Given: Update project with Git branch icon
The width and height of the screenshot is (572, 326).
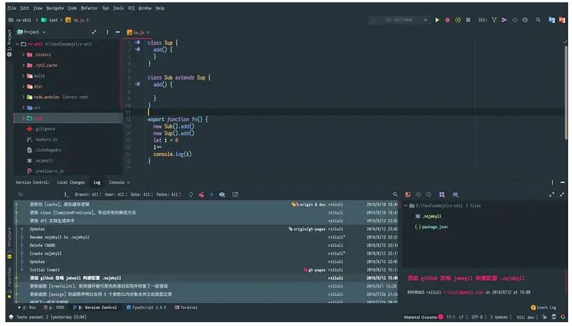Looking at the screenshot, I should 494,20.
